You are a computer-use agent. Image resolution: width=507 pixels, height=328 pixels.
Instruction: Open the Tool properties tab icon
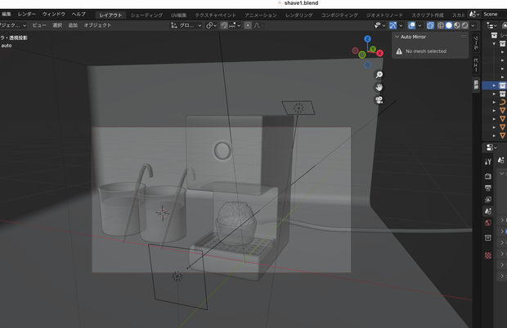(x=488, y=162)
